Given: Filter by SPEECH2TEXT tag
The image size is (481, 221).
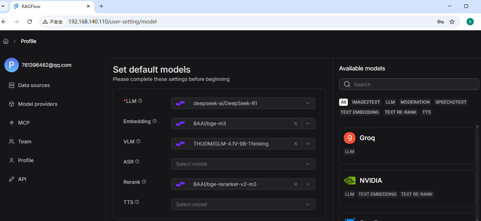Looking at the screenshot, I should coord(451,102).
